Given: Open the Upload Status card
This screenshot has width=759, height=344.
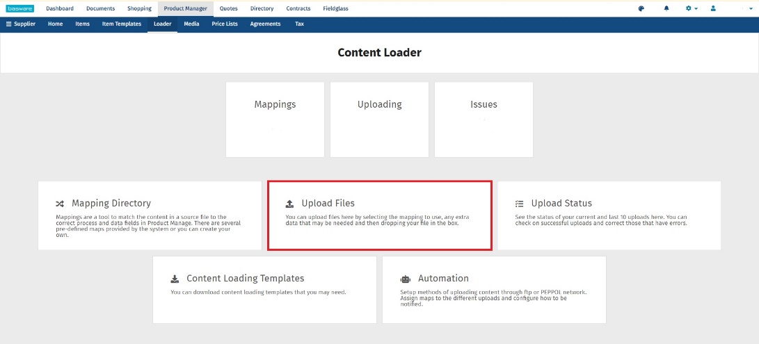Looking at the screenshot, I should (x=609, y=216).
